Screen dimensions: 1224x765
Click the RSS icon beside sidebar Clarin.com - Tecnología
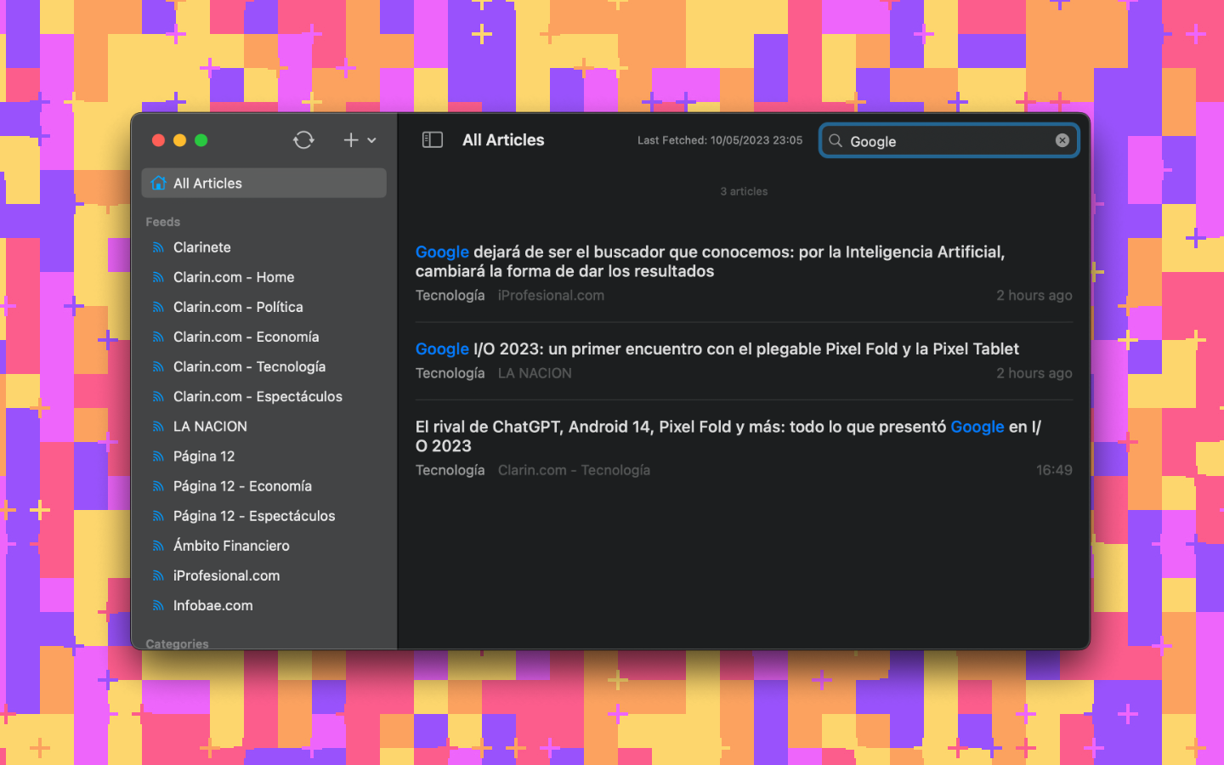coord(158,366)
